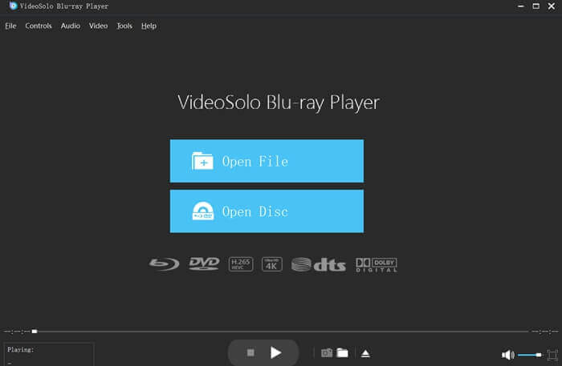Click the Open Disc button
This screenshot has width=562, height=366.
(x=267, y=211)
